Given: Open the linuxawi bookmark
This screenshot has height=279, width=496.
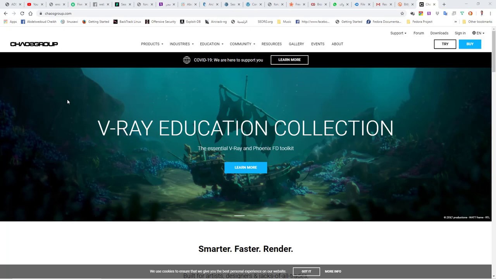Looking at the screenshot, I should tap(69, 22).
